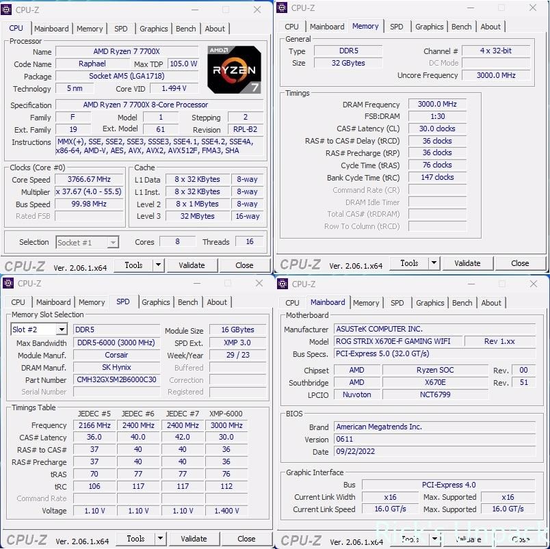This screenshot has width=550, height=549.
Task: Click the Close button in the SPD window
Action: point(246,539)
